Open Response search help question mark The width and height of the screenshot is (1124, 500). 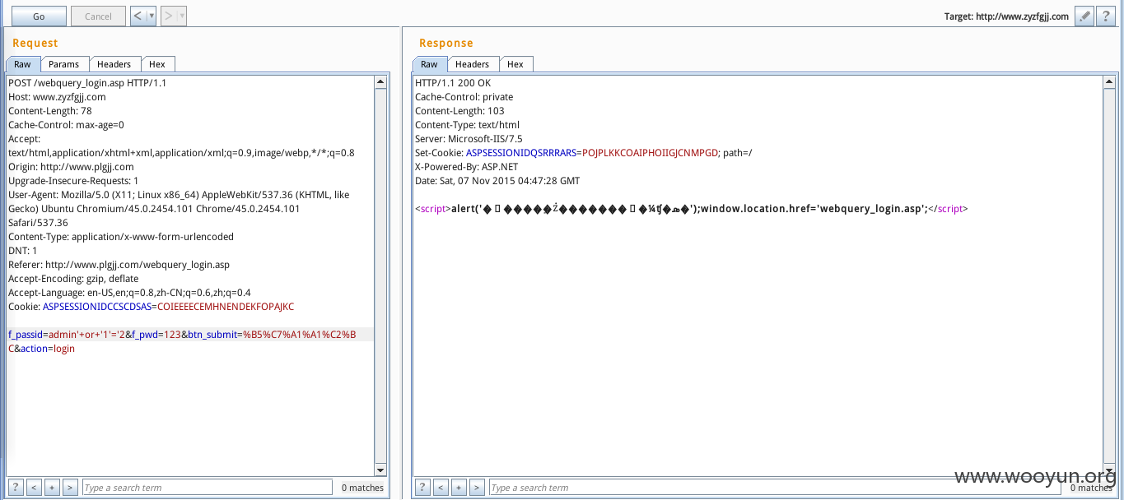click(422, 487)
